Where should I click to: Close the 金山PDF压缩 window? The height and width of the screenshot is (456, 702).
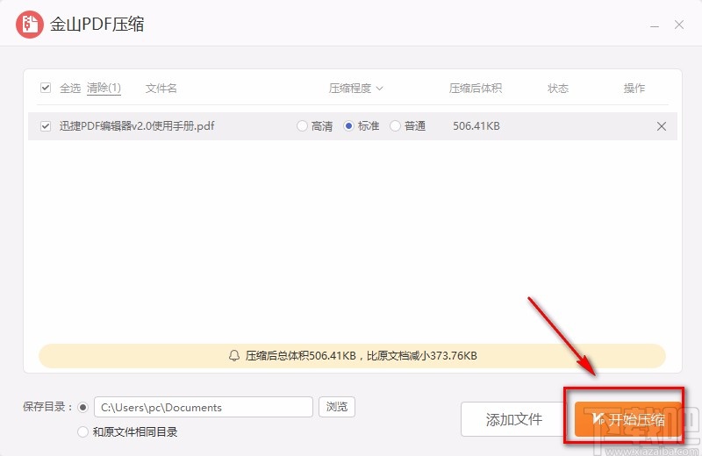point(679,25)
